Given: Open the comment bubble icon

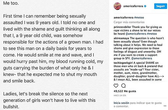Looking at the screenshot, I should point(124,86).
